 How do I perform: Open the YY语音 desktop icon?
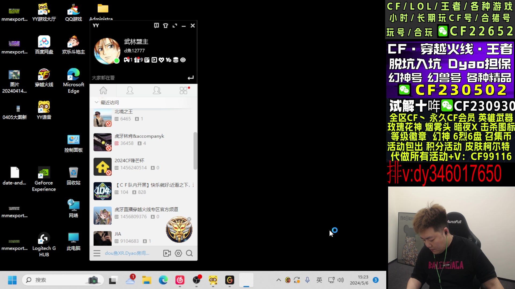(44, 110)
